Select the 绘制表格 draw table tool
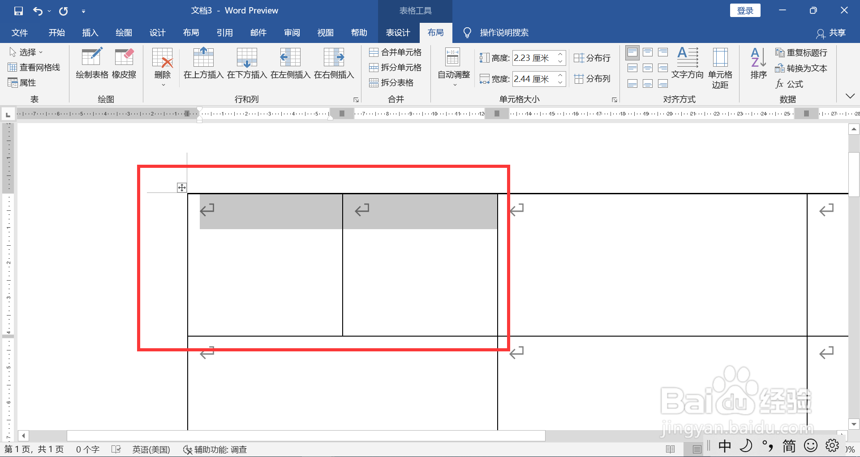The height and width of the screenshot is (457, 860). coord(92,63)
